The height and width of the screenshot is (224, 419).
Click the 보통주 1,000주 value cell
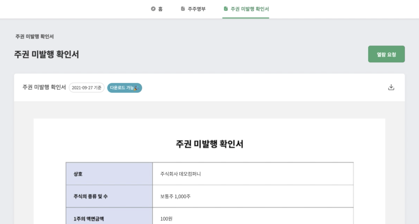[x=253, y=196]
